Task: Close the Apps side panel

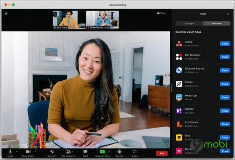Action: [x=228, y=14]
